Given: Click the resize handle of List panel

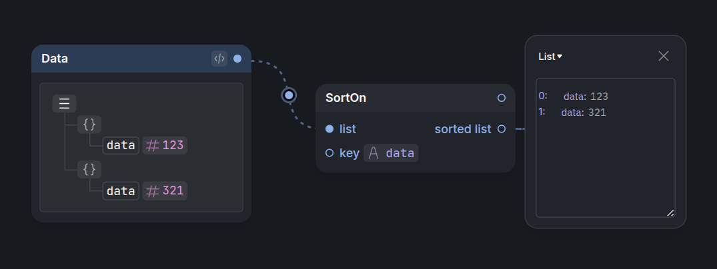Looking at the screenshot, I should tap(670, 213).
